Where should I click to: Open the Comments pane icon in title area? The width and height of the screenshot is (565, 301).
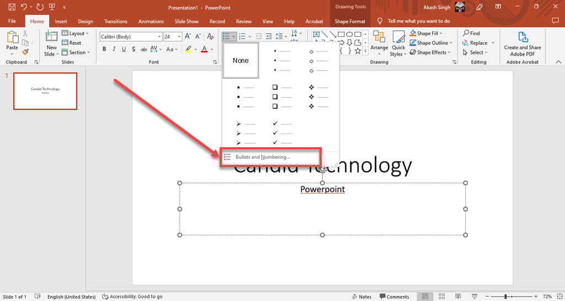click(x=555, y=21)
